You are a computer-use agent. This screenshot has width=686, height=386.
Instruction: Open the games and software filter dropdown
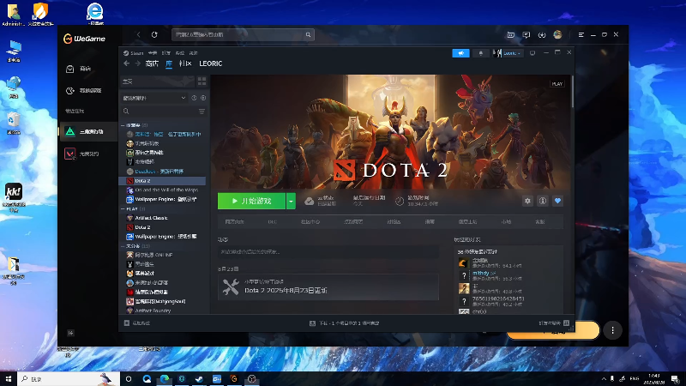[x=154, y=98]
